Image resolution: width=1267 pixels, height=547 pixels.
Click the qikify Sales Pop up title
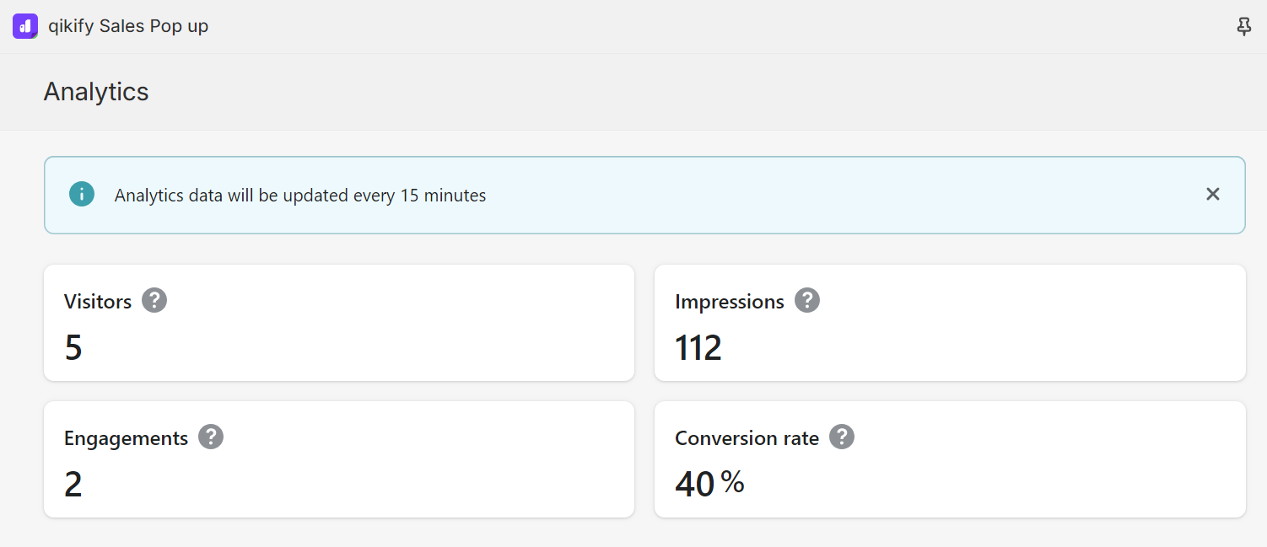coord(128,26)
